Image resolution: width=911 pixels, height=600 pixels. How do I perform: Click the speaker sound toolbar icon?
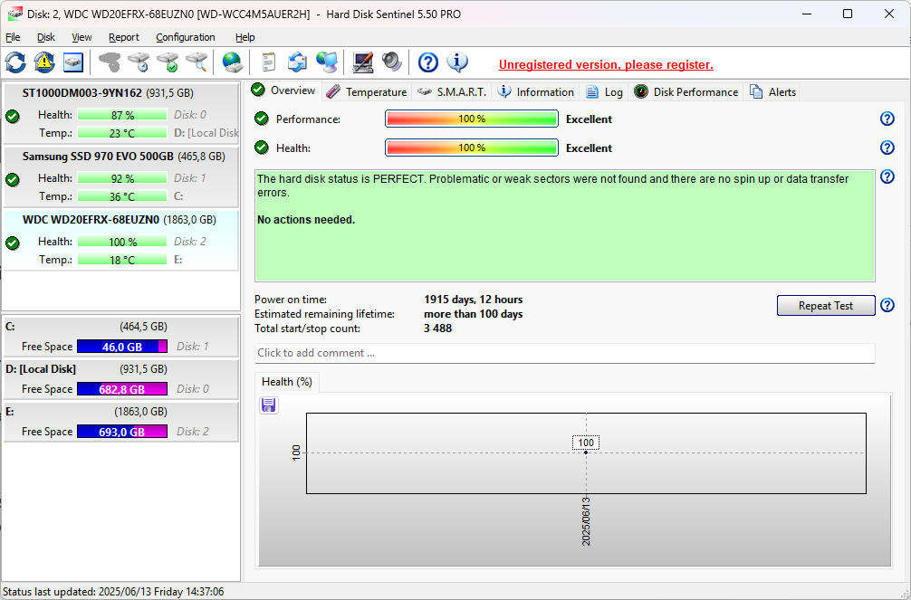390,62
